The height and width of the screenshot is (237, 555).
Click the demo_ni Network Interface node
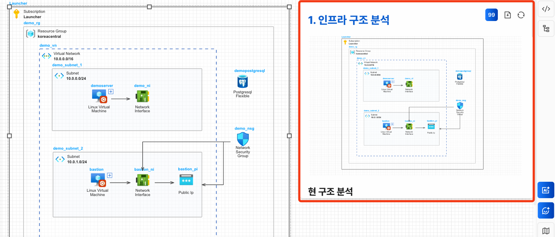142,97
